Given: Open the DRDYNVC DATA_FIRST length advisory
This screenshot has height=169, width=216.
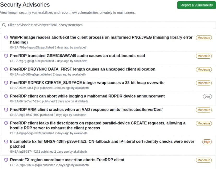Looking at the screenshot, I should click(x=83, y=69).
